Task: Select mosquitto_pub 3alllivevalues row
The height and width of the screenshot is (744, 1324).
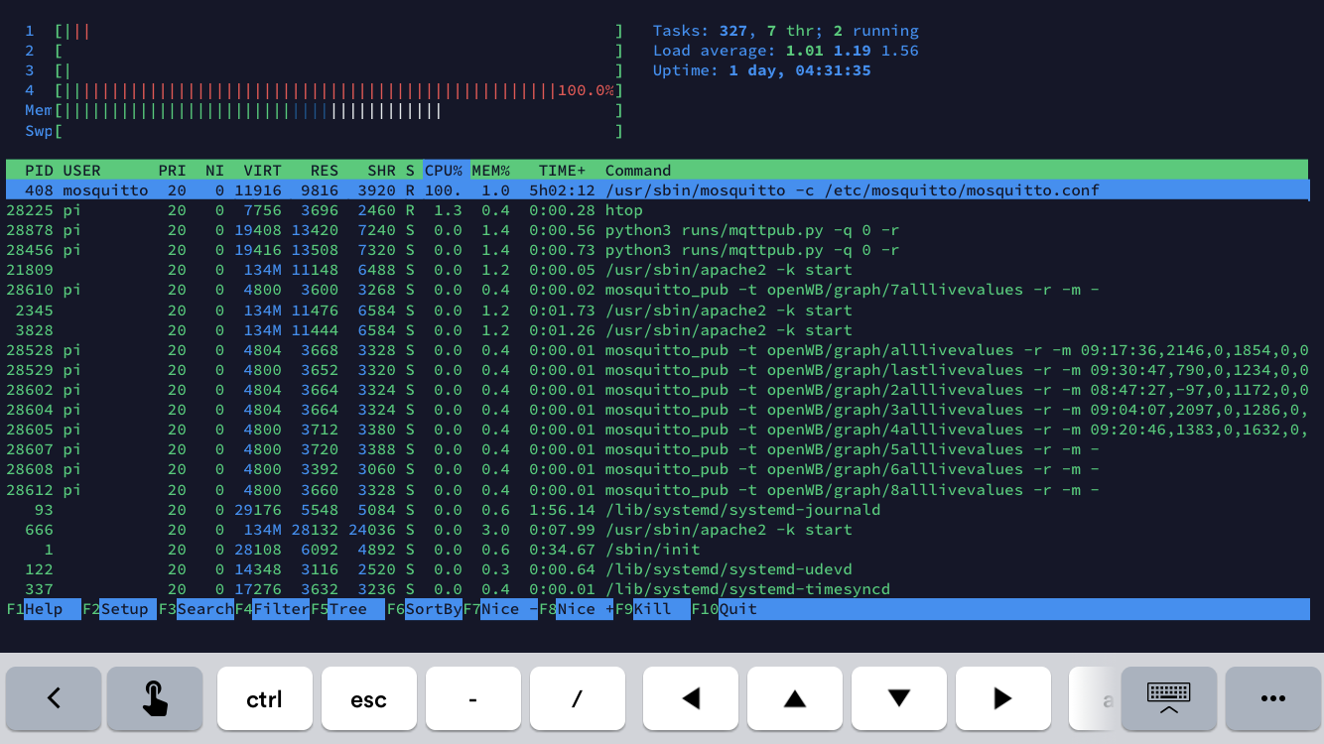Action: [x=657, y=410]
